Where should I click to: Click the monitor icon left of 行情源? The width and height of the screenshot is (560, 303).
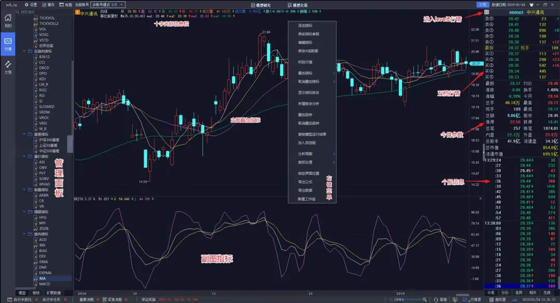(x=455, y=299)
